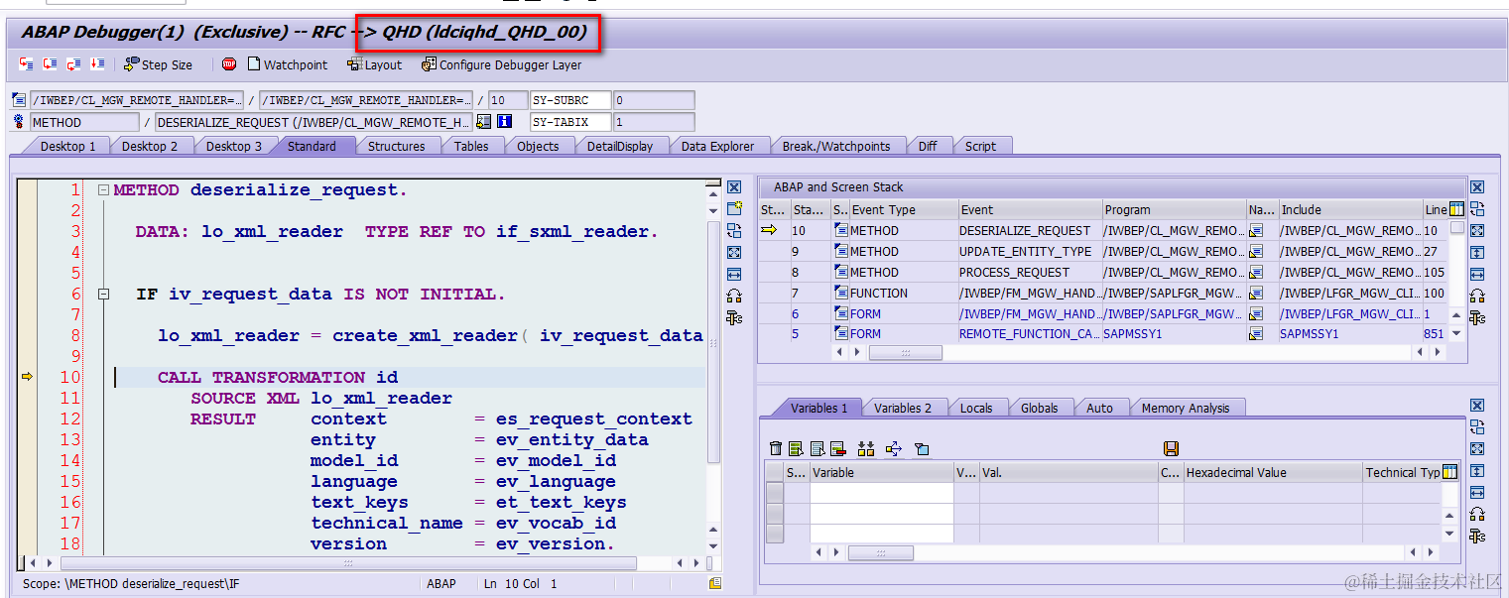Click Exchange tool icon right of stack panel
Image resolution: width=1509 pixels, height=598 pixels.
tap(1477, 208)
